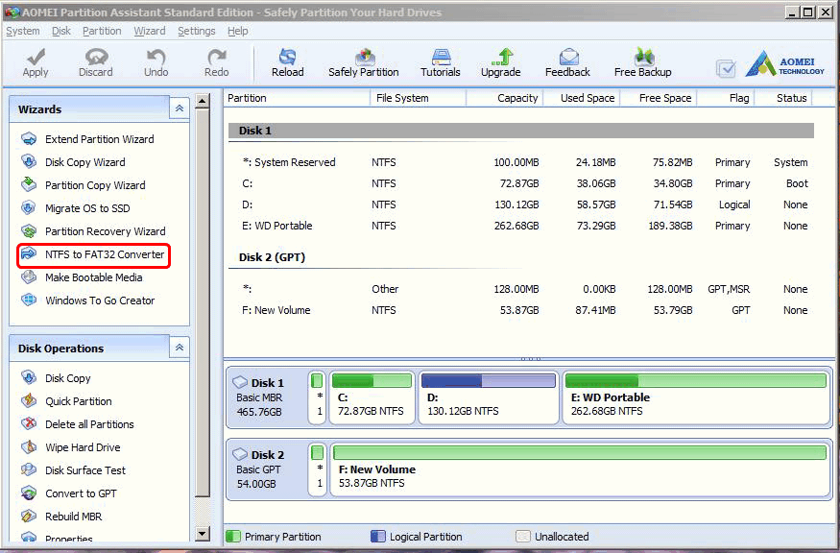The image size is (840, 553).
Task: Open the Help menu
Action: click(x=238, y=31)
